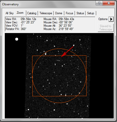Toggle the Slaved to Telescope button
Viewport: 117px width, 122px height.
point(106,28)
